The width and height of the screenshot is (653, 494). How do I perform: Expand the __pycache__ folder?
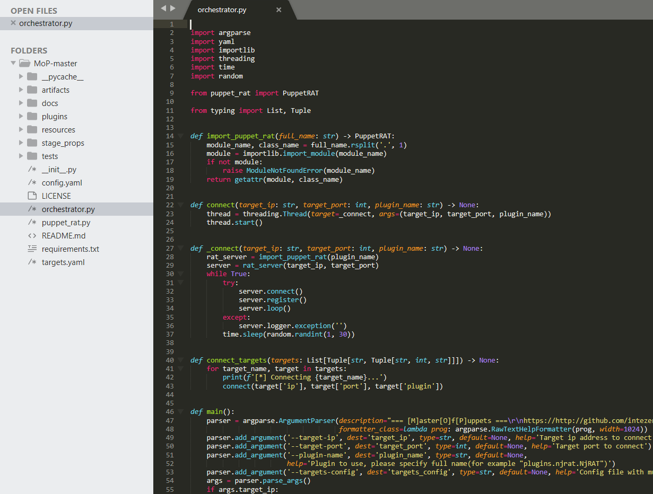coord(21,77)
